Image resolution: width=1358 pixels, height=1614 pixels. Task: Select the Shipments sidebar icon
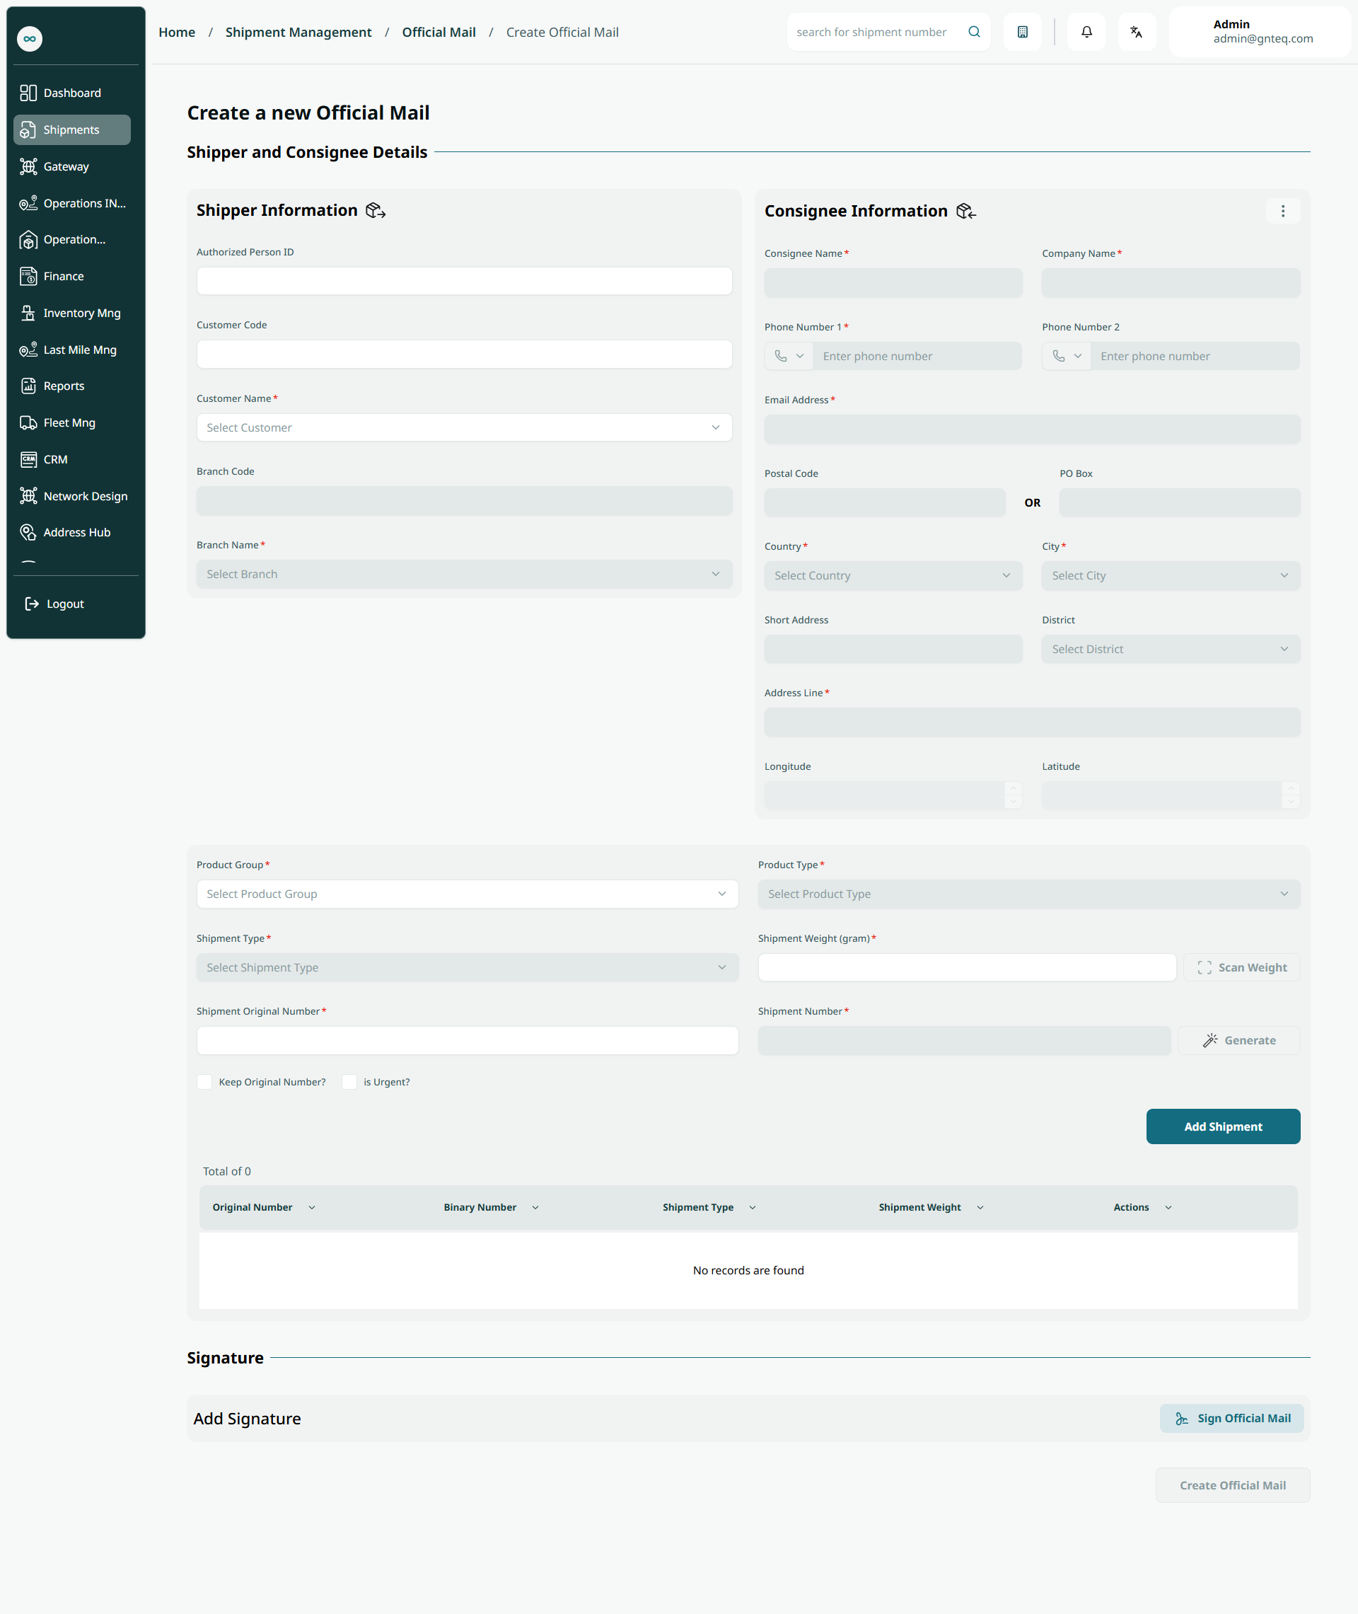(x=28, y=130)
